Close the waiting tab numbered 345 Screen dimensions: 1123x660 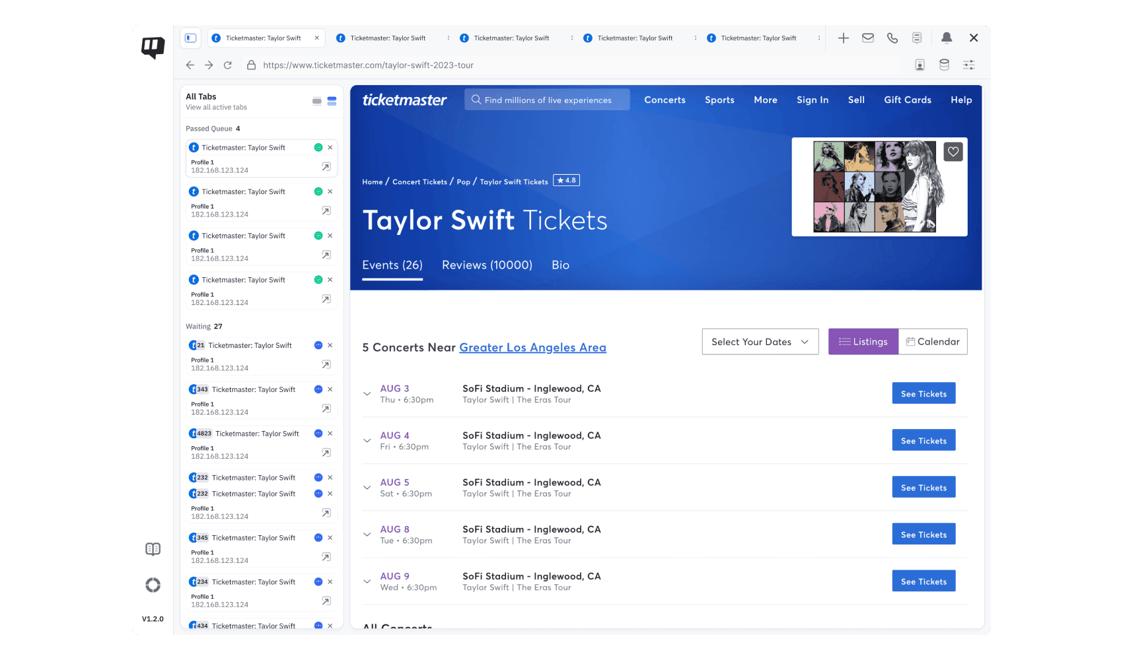point(330,538)
